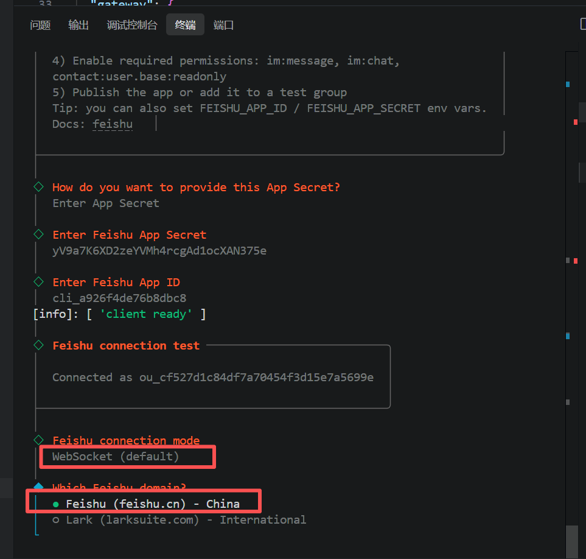
Task: Click the 'Connected as ou_cf527...' result line
Action: click(x=212, y=377)
